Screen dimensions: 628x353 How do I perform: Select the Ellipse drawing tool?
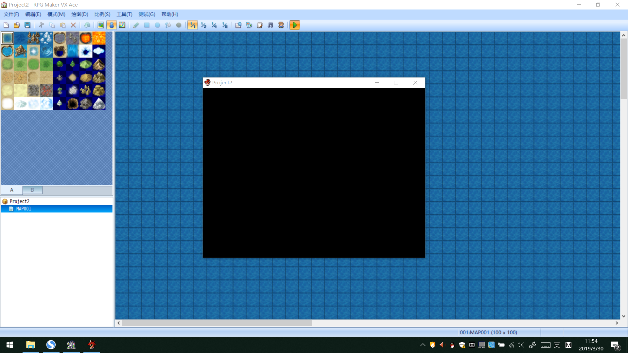click(157, 25)
